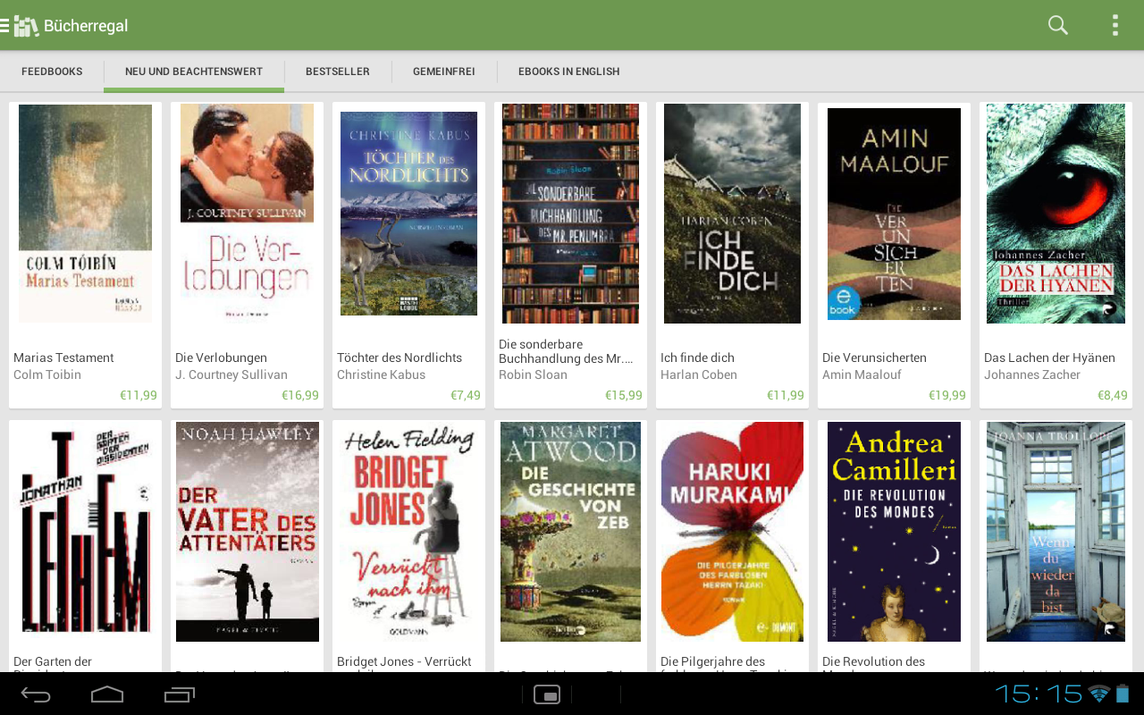Open Die Revolution des Mondes cover
Image resolution: width=1144 pixels, height=715 pixels.
[x=895, y=532]
